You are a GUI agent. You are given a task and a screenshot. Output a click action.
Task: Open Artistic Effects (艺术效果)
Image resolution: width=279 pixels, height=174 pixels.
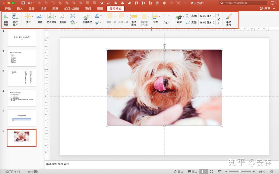pos(51,17)
